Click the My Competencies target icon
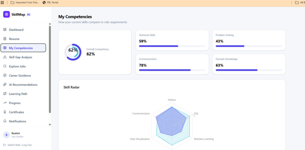Viewport: 305px width, 150px height. tap(5, 48)
